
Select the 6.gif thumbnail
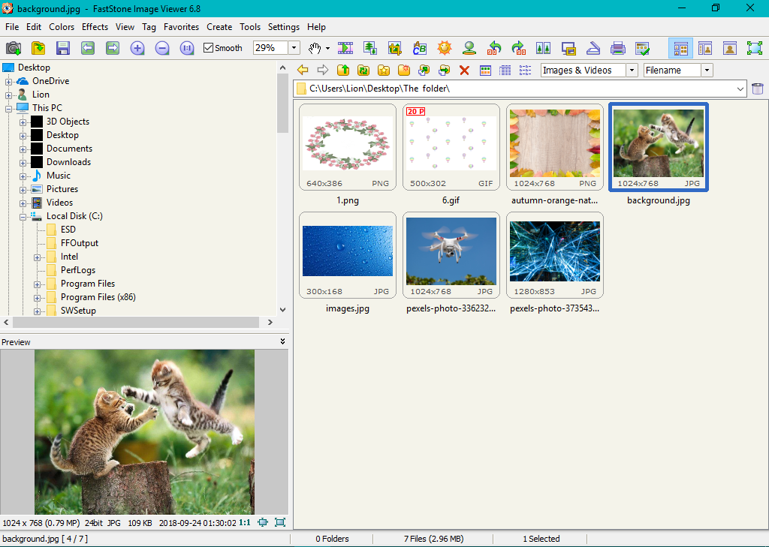point(451,147)
